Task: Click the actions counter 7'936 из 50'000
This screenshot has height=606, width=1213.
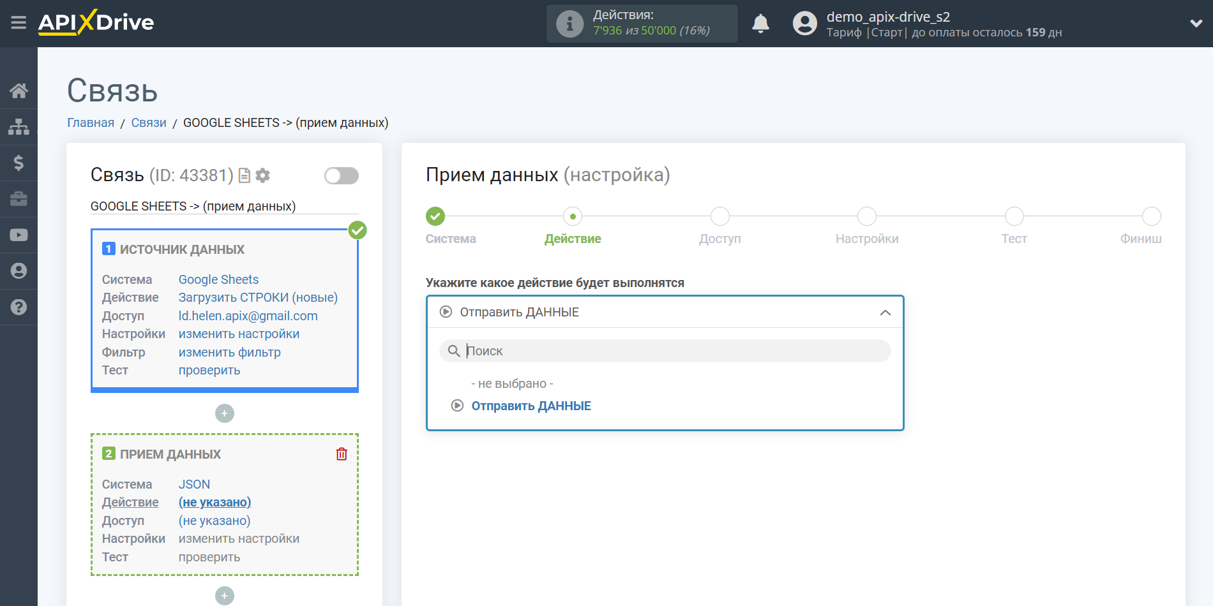Action: pyautogui.click(x=651, y=31)
